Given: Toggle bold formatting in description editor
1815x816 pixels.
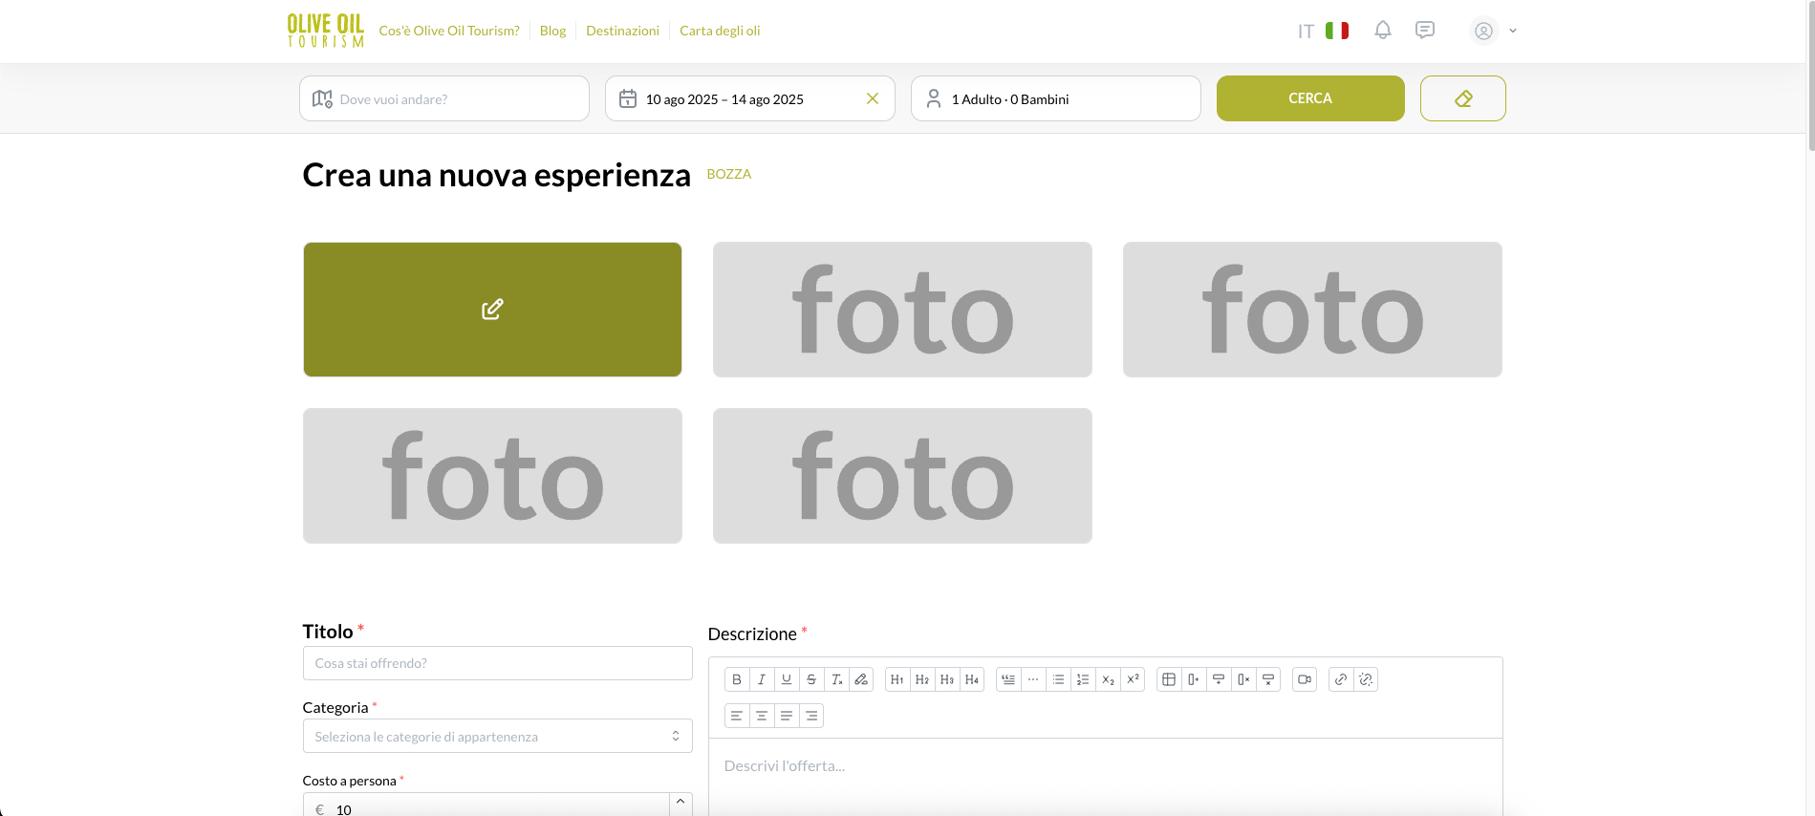Looking at the screenshot, I should point(737,679).
